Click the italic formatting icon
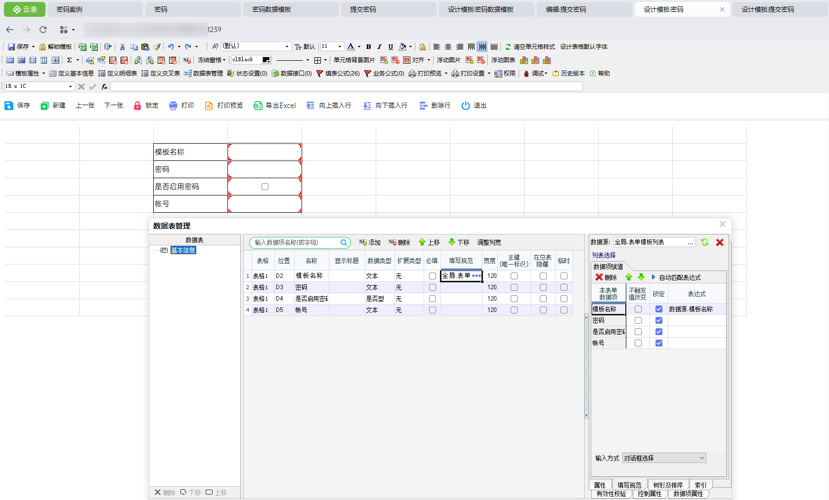The height and width of the screenshot is (500, 829). coord(379,47)
